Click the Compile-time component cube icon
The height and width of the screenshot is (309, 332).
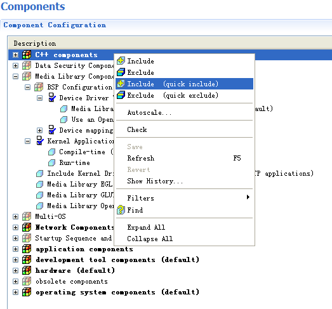coord(51,152)
